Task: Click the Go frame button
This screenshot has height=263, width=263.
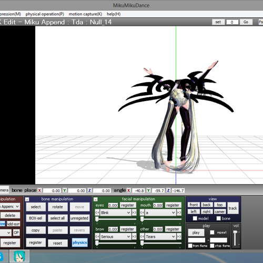Action: pyautogui.click(x=246, y=22)
